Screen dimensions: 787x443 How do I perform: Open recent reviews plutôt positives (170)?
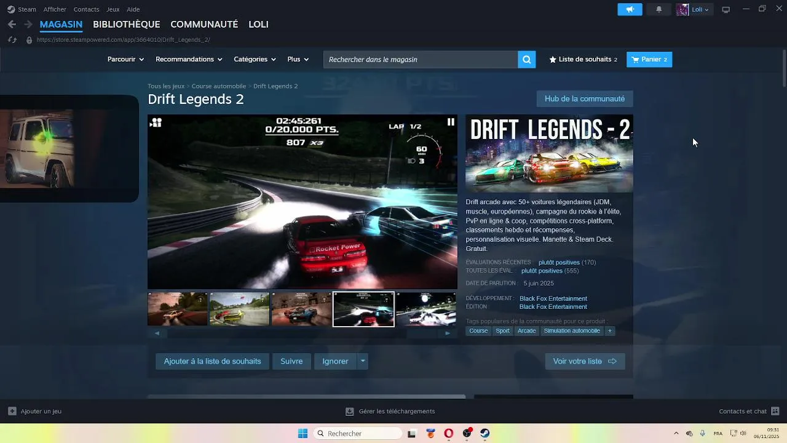(567, 262)
